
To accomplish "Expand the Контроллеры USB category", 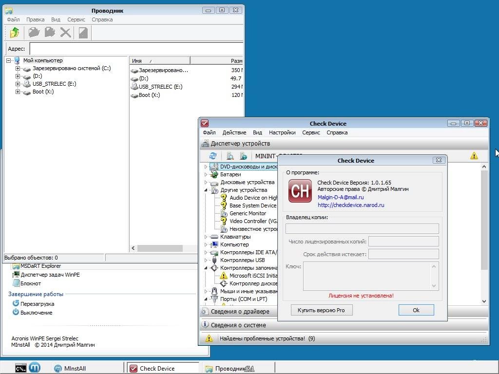I will pos(206,260).
